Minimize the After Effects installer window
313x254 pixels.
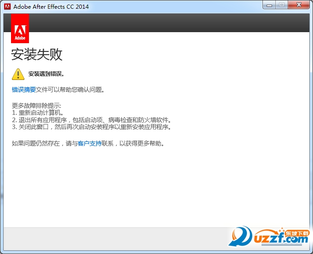[269, 5]
